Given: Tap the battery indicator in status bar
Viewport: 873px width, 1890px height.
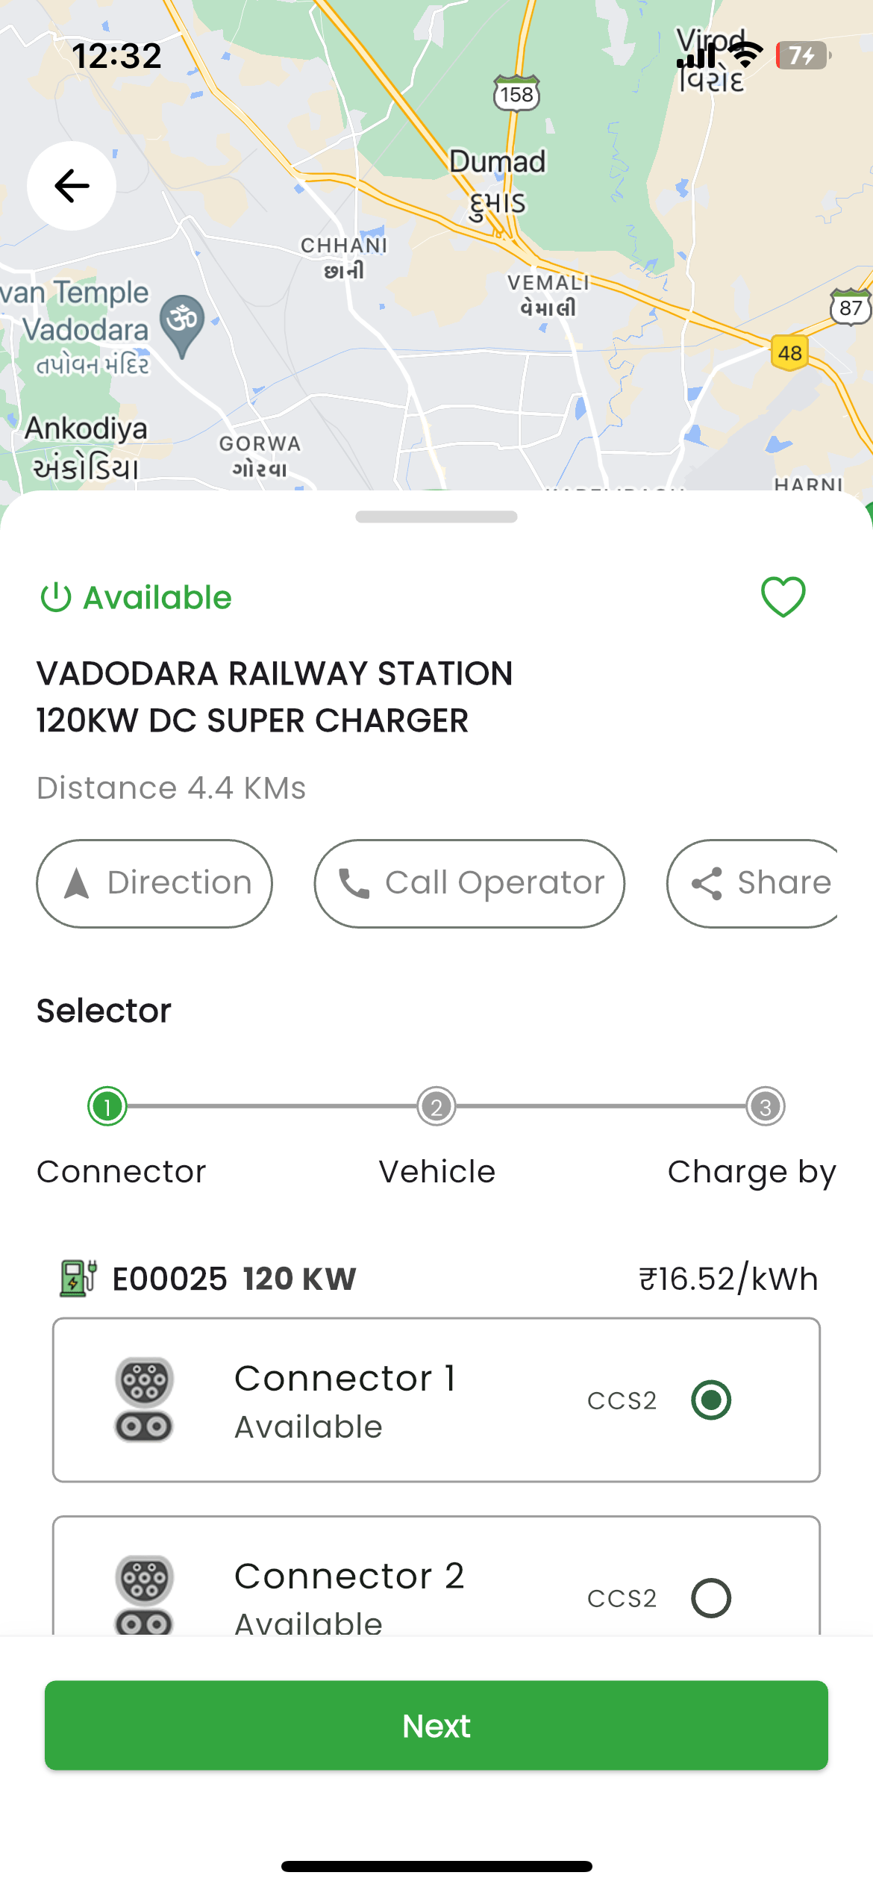Looking at the screenshot, I should 804,55.
